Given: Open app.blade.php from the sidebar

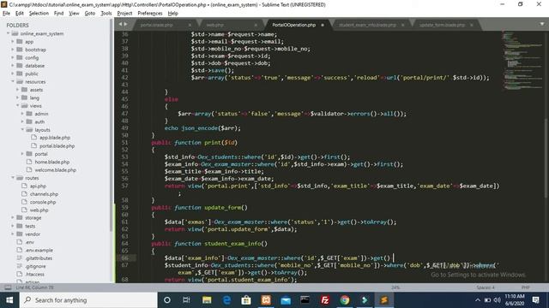Looking at the screenshot, I should tap(55, 138).
